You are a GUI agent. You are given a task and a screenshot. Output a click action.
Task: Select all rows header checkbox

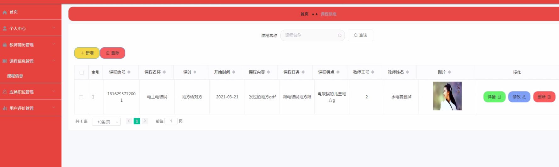tap(81, 73)
